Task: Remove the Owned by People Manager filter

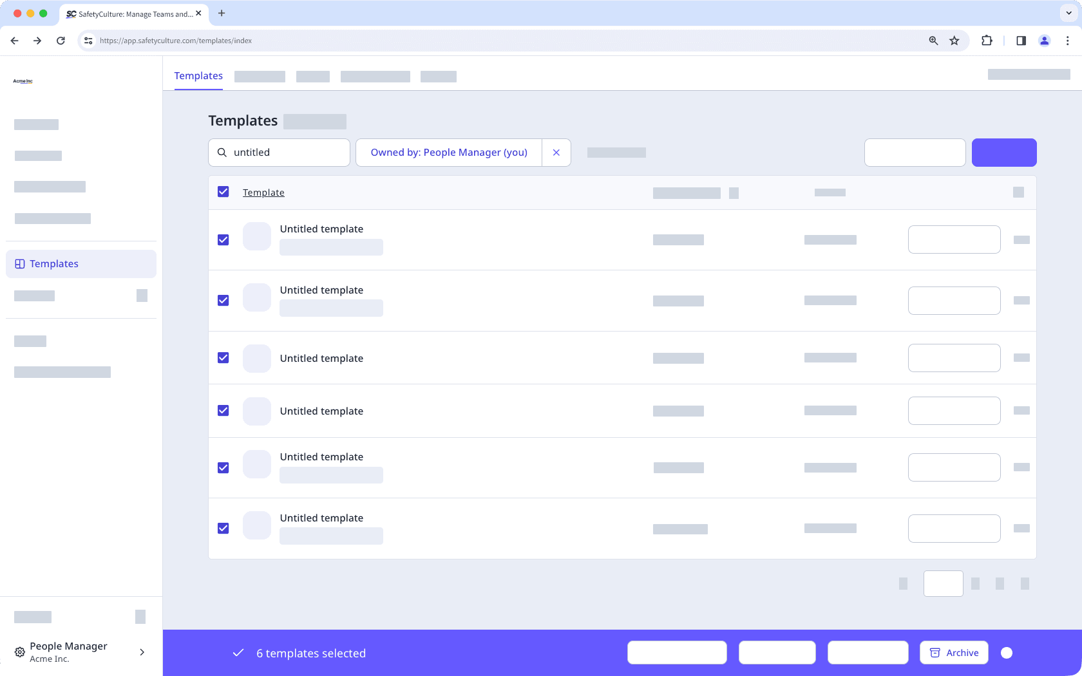Action: click(556, 152)
